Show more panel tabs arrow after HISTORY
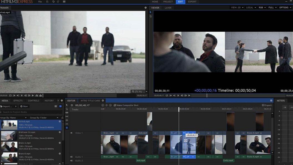 point(58,101)
